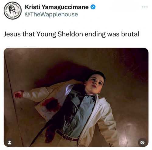152x150 pixels.
Task: Click the blue verified badge
Action: point(93,7)
